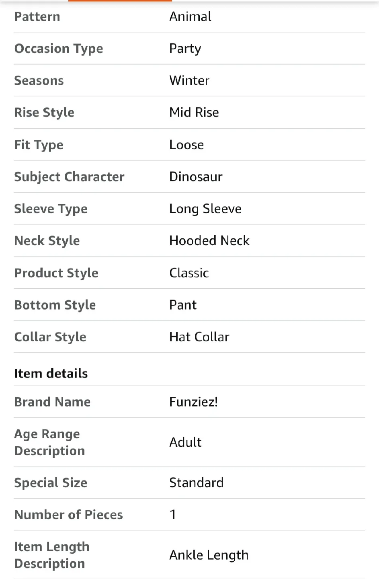
Task: Tap the Age Range Description label
Action: pyautogui.click(x=50, y=442)
